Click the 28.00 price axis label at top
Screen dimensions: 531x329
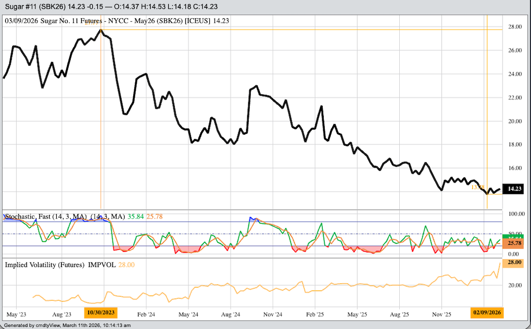[x=515, y=27]
